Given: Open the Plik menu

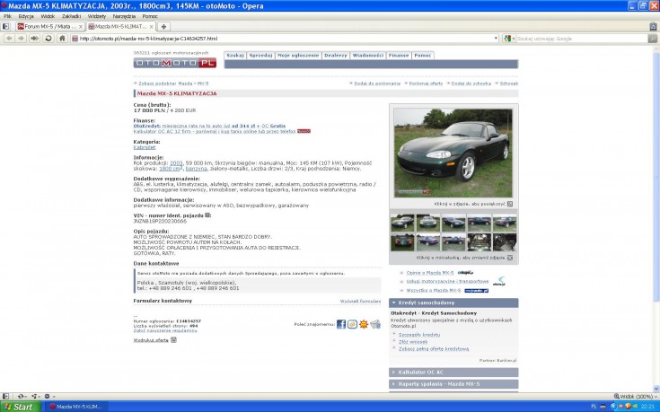Looking at the screenshot, I should pos(7,16).
